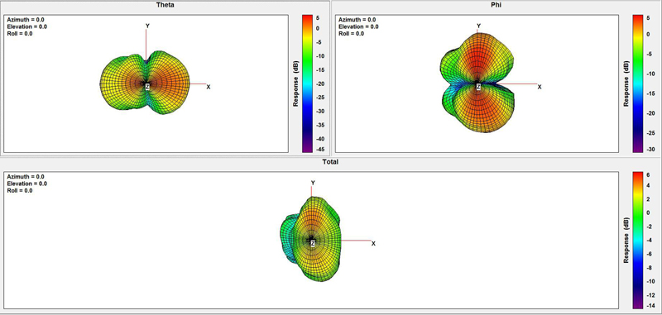Click the Total plot color scale bar
The height and width of the screenshot is (315, 662).
pos(637,240)
